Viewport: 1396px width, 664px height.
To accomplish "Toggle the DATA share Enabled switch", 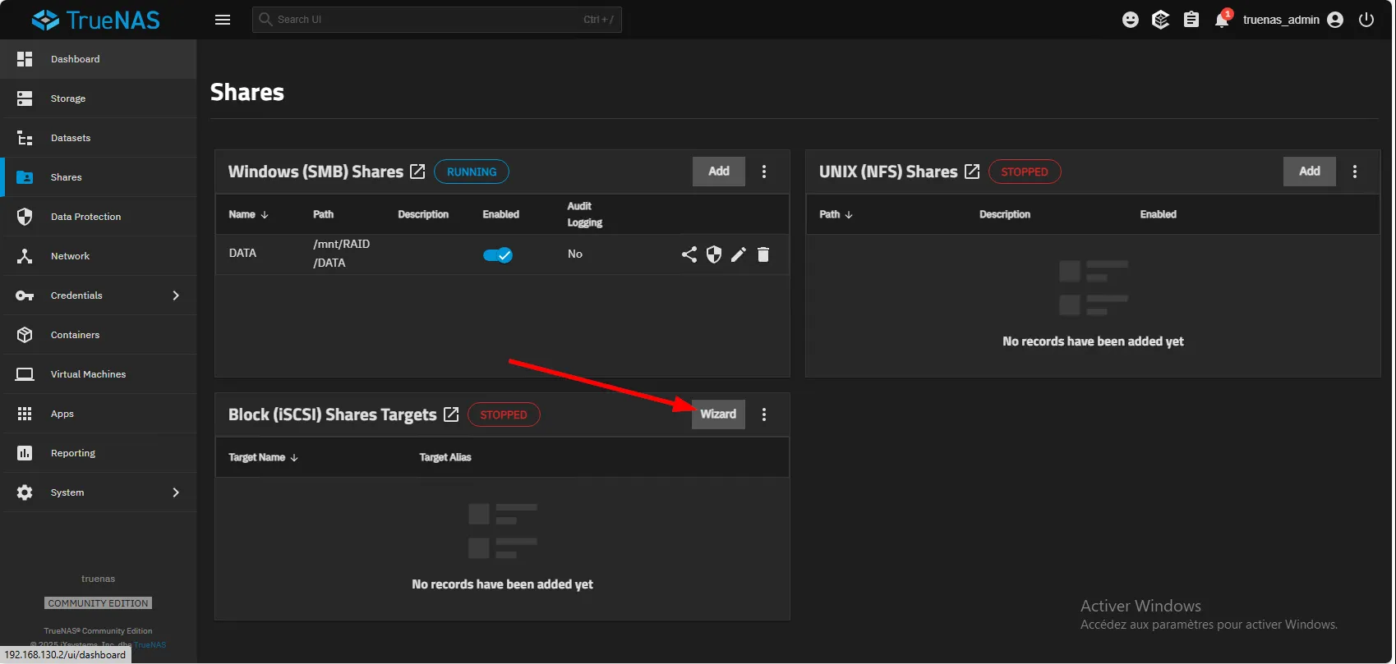I will click(x=498, y=254).
